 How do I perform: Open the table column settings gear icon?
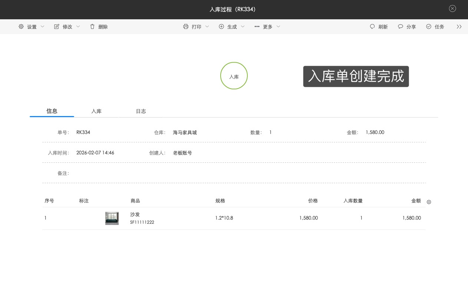click(429, 202)
